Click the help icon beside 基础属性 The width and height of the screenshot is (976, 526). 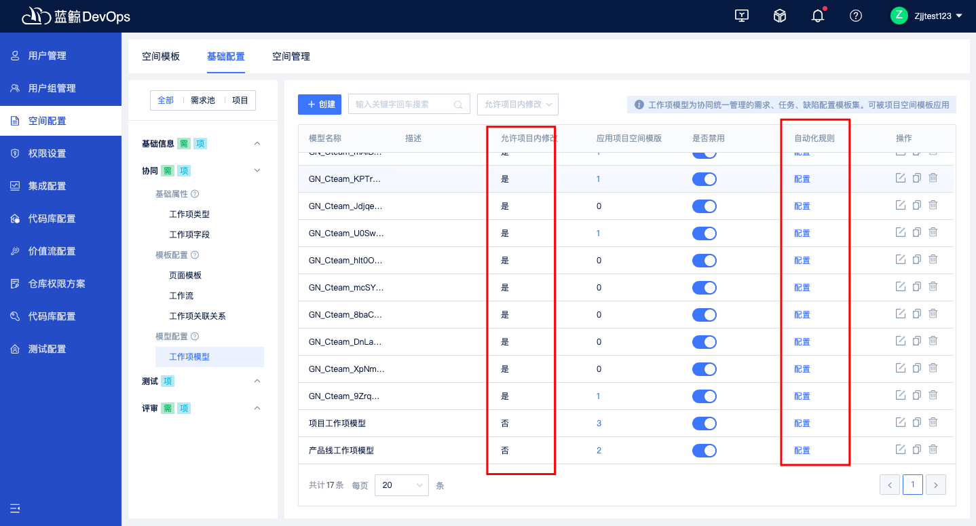tap(195, 194)
